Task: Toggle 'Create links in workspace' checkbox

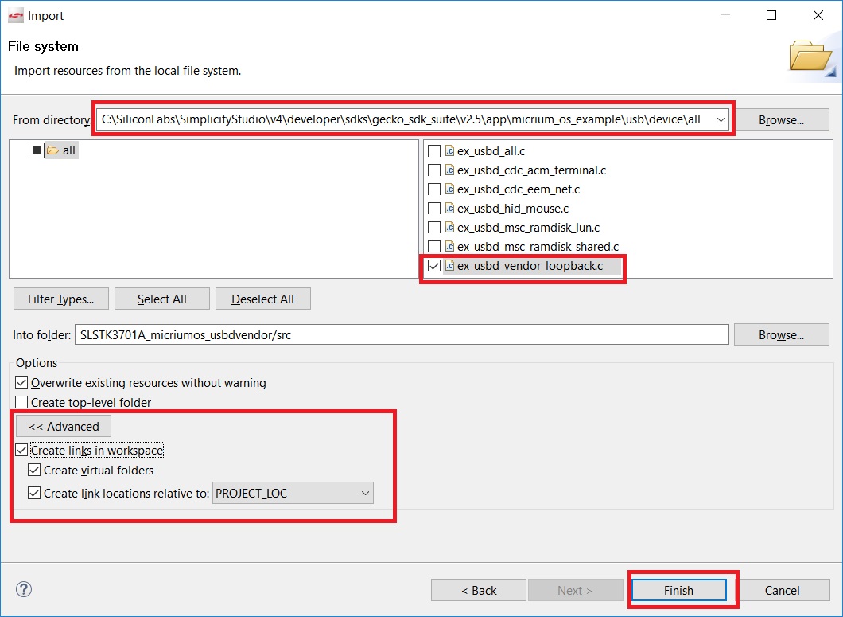Action: (x=22, y=451)
